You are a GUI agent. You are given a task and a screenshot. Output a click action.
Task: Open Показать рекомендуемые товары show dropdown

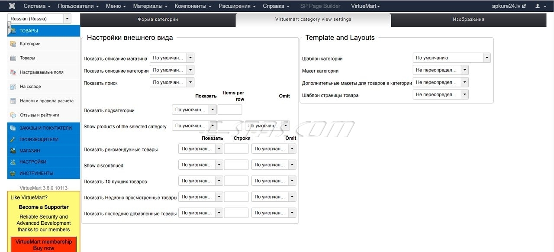200,149
